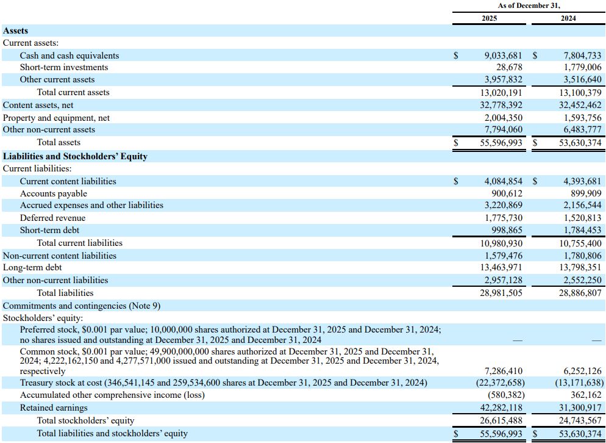Screen dimensions: 606x443
Task: Select Other non-current assets label
Action: pyautogui.click(x=49, y=129)
